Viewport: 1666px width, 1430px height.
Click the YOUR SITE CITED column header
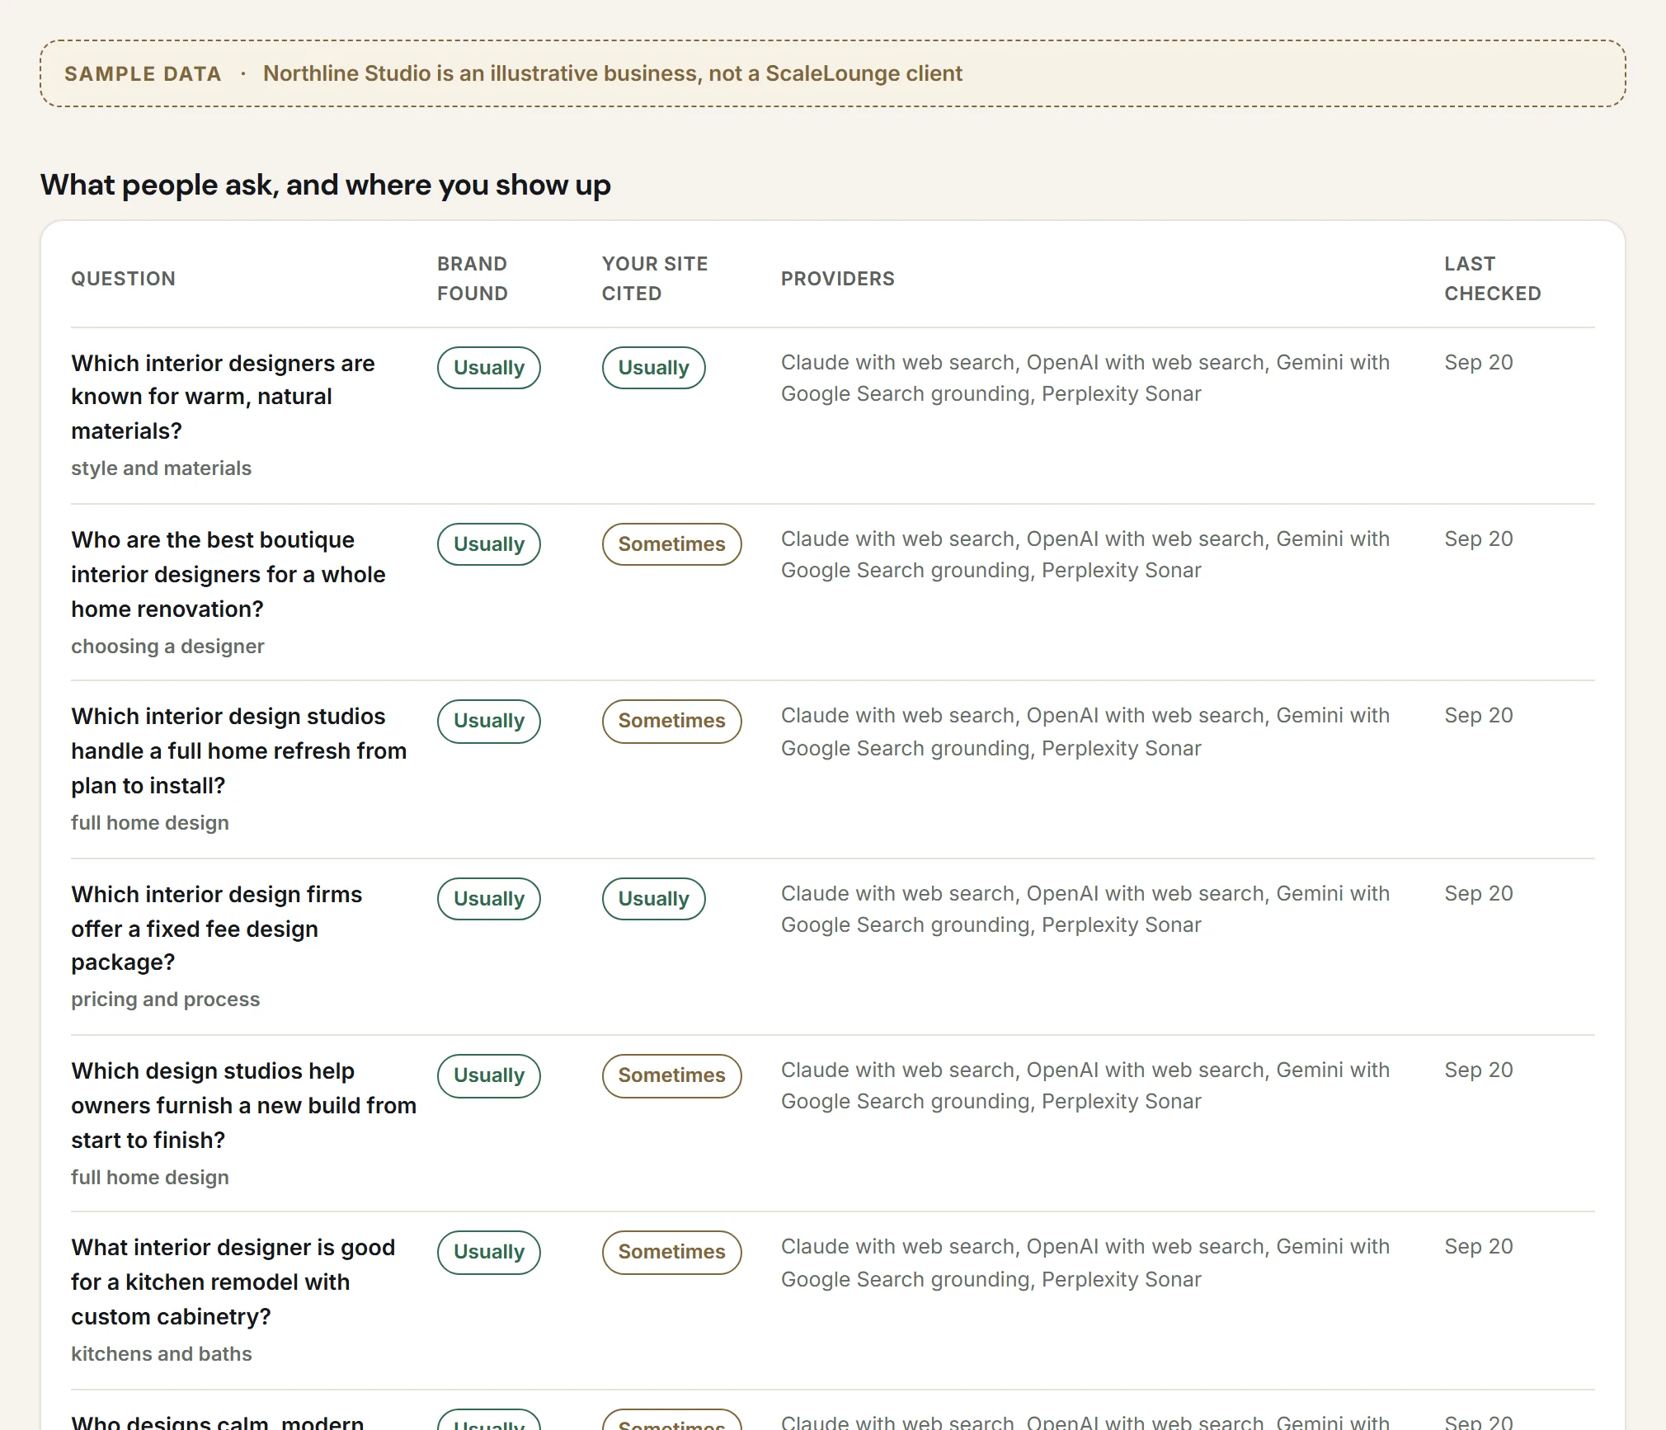click(655, 279)
